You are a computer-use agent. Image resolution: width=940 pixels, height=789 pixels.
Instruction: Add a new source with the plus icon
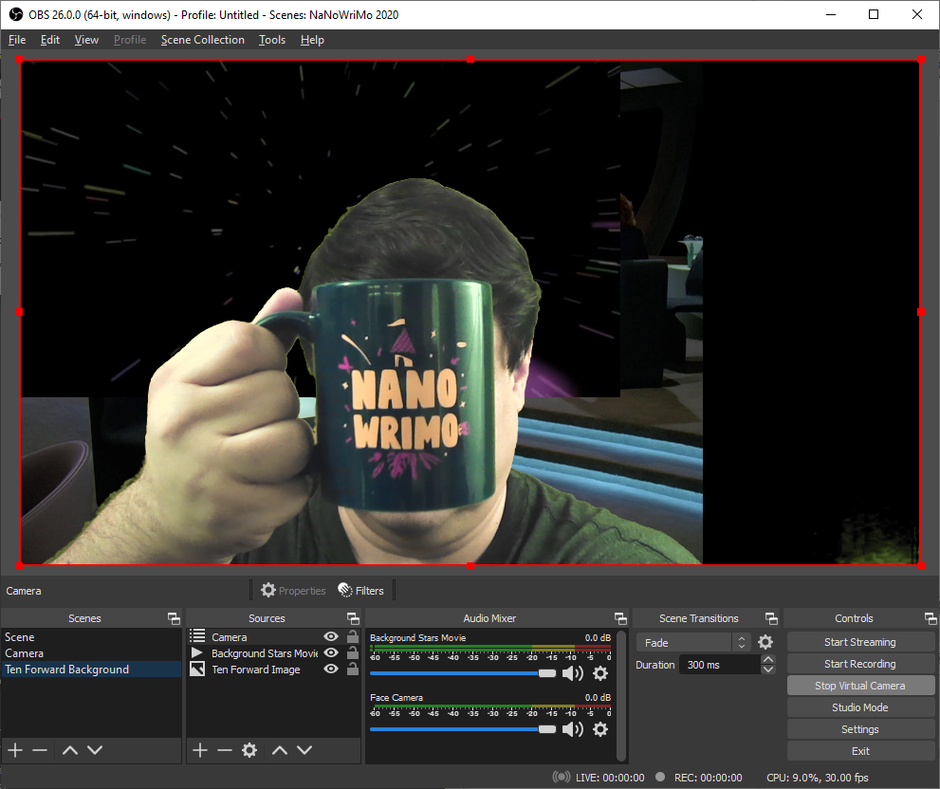[200, 750]
